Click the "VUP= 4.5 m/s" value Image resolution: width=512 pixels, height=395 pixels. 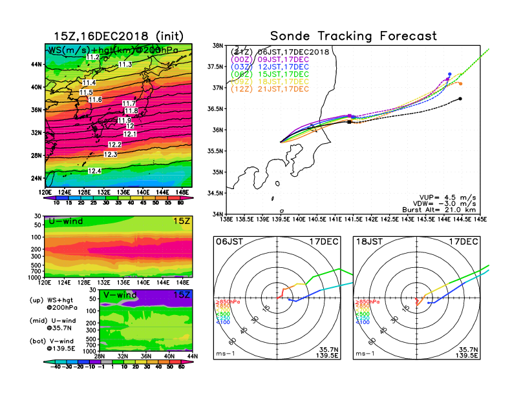pos(447,197)
